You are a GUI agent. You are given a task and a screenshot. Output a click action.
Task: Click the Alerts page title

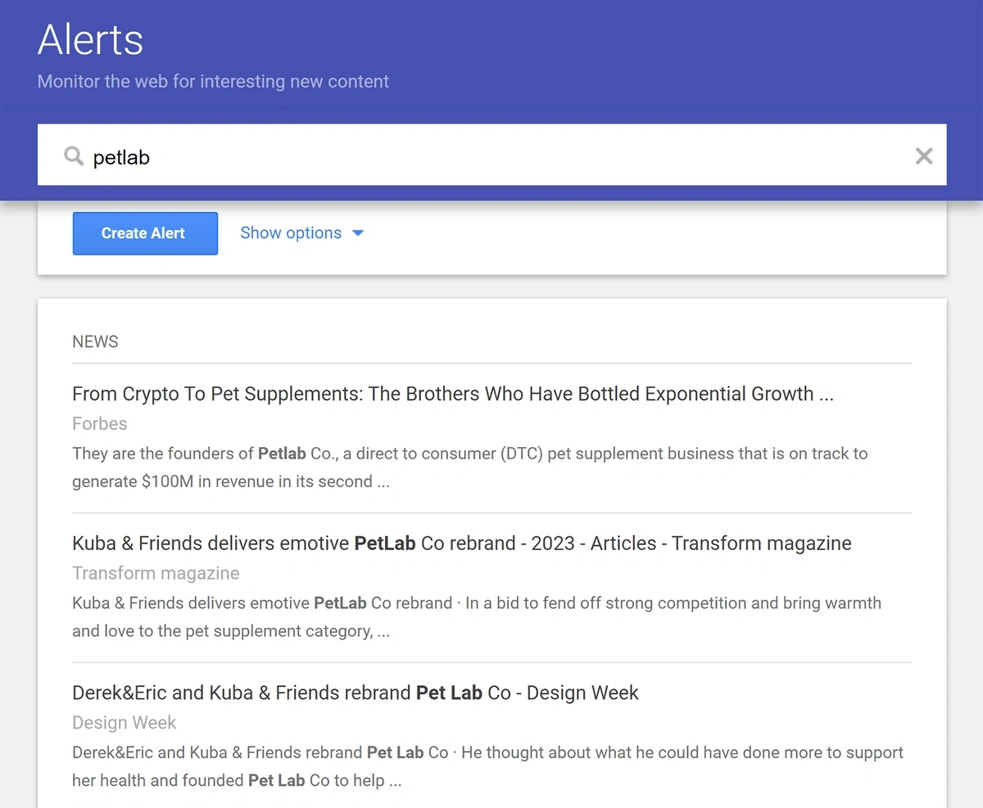click(90, 39)
